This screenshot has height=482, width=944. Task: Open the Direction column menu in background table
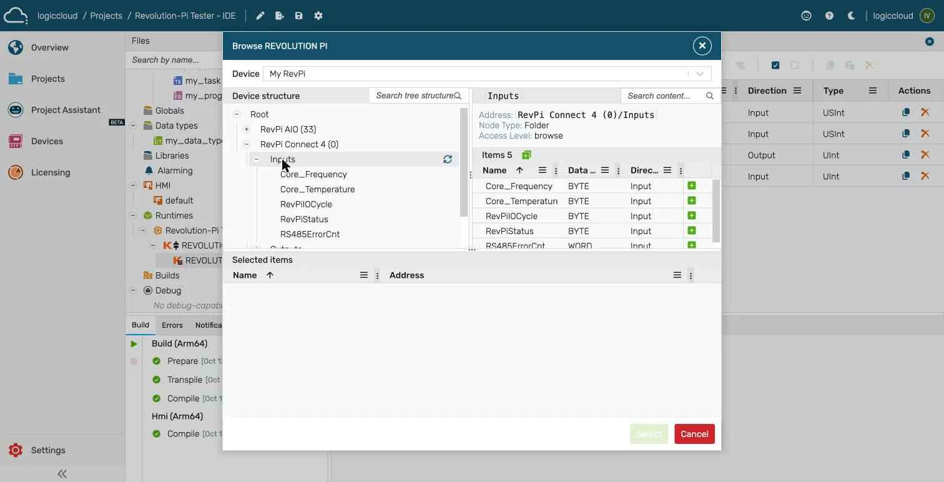click(797, 91)
